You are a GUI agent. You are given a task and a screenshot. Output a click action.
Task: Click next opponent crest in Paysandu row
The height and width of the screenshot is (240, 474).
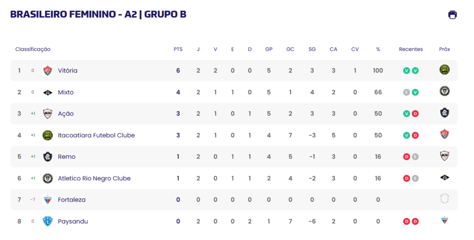click(444, 220)
